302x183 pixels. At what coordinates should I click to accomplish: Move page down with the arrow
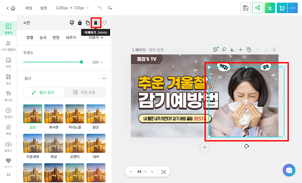click(x=266, y=50)
